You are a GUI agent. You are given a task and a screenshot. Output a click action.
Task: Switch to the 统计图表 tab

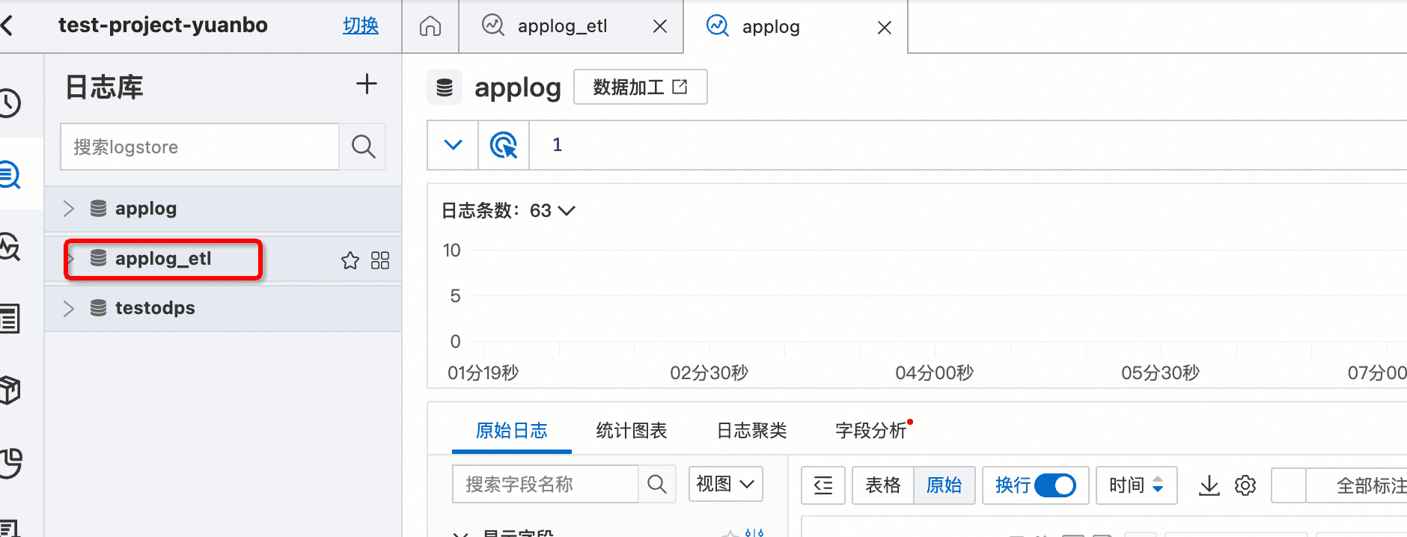click(x=631, y=431)
